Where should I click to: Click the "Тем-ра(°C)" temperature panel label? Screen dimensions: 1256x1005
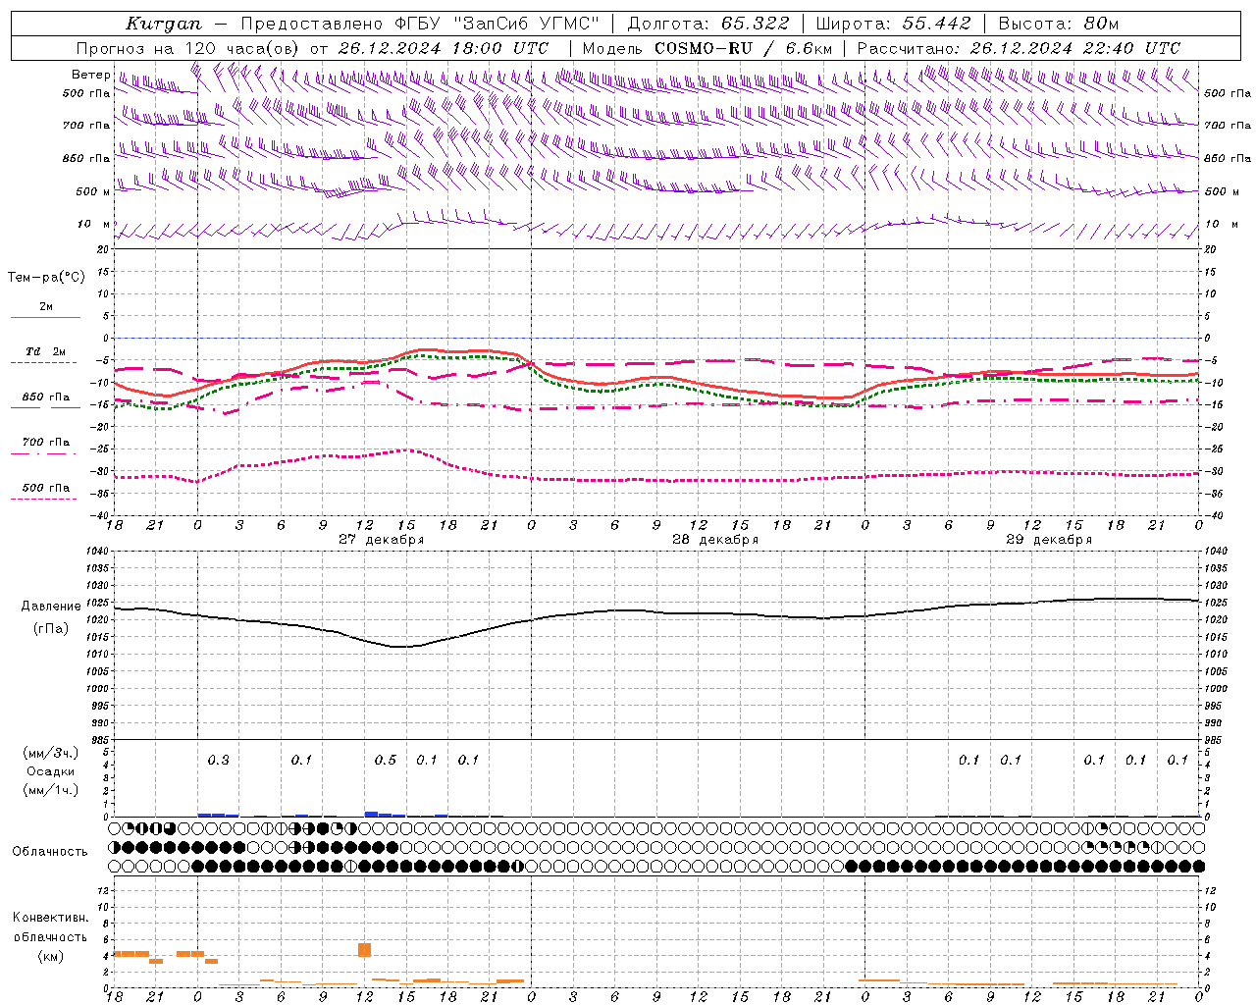pos(46,278)
